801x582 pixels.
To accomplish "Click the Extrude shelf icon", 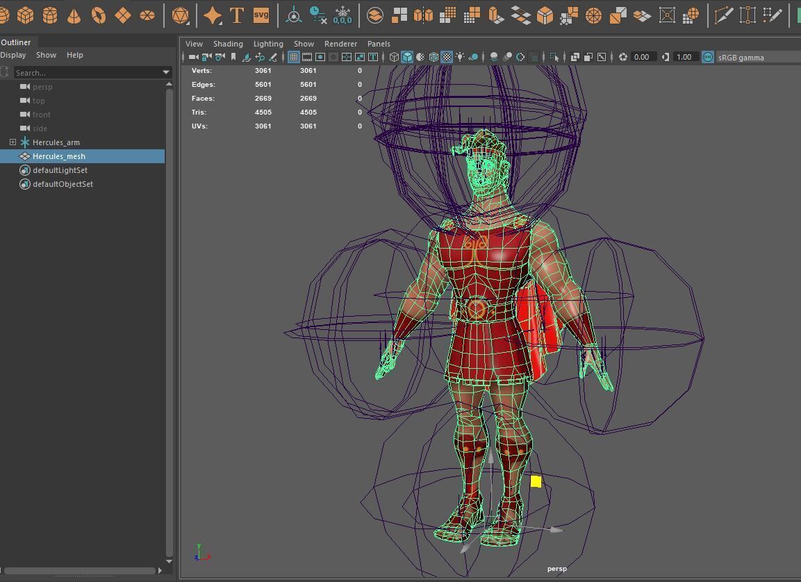I will pos(496,16).
